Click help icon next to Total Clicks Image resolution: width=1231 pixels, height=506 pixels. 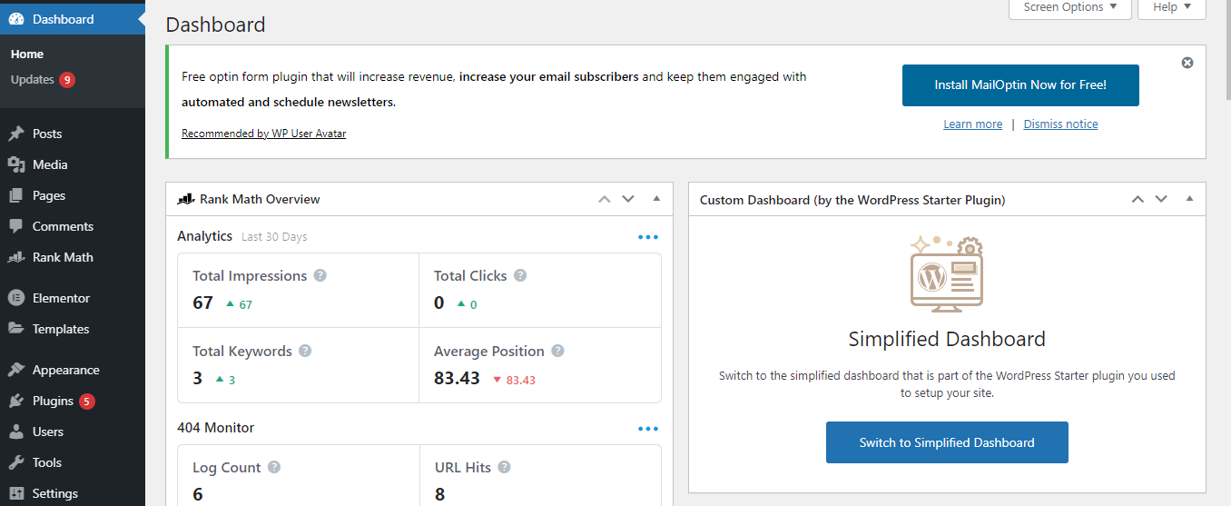pyautogui.click(x=520, y=275)
